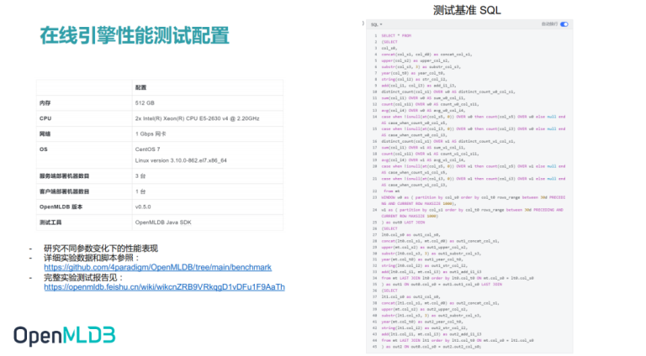Click the 测试基准 SQL heading
The width and height of the screenshot is (646, 356).
tap(467, 10)
